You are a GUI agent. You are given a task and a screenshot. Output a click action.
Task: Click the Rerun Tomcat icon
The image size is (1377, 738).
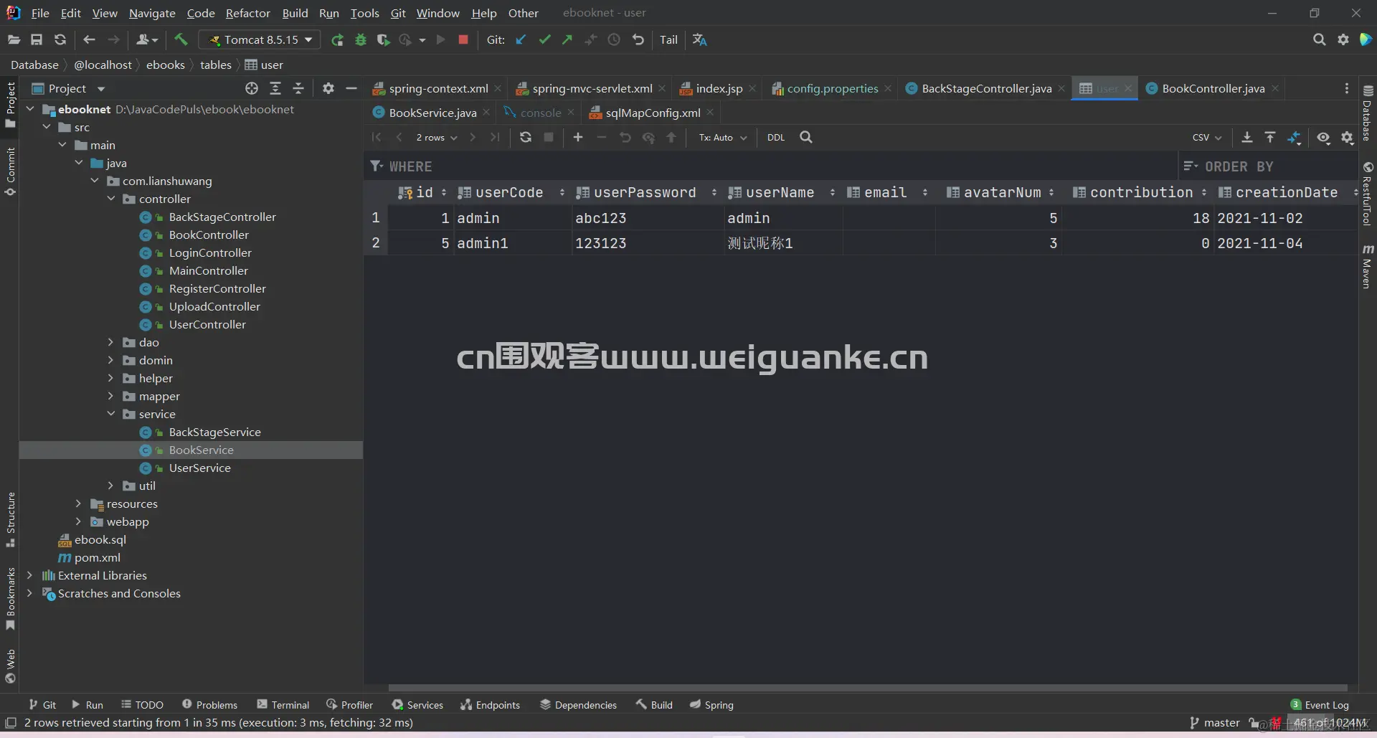(x=337, y=40)
